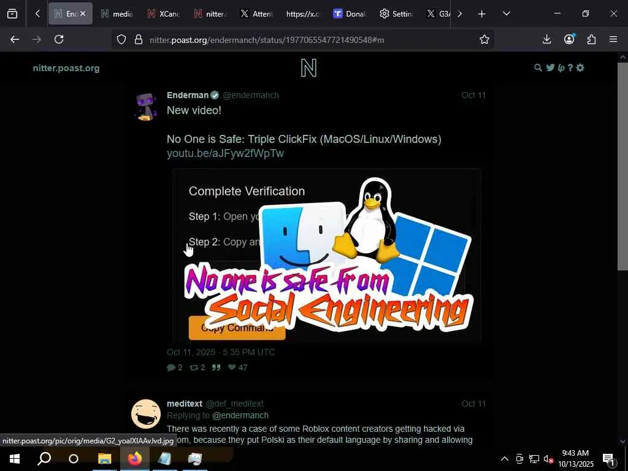Open File Explorer from the taskbar
The height and width of the screenshot is (471, 628).
[104, 459]
